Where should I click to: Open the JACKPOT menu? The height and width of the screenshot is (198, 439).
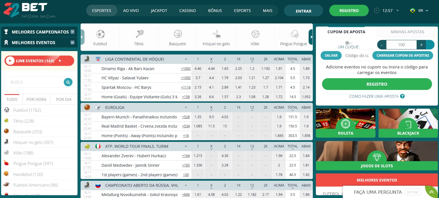coord(159,11)
